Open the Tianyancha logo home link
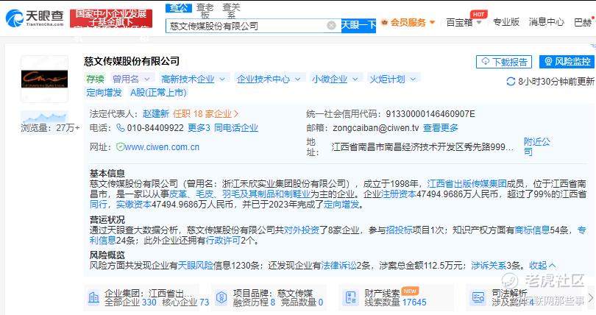Screen dimensions: 596x315 [x=35, y=18]
